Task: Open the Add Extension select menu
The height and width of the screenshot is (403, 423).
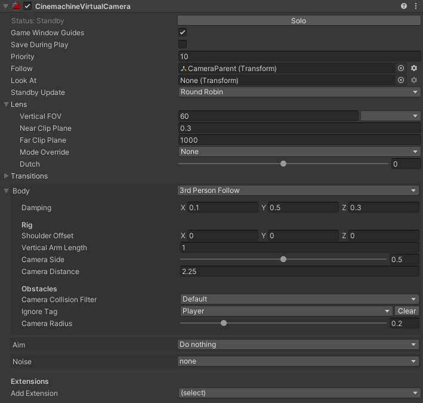Action: click(x=299, y=393)
